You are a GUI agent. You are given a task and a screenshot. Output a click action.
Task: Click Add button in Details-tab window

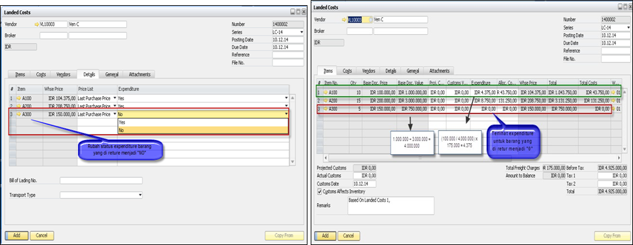point(16,235)
